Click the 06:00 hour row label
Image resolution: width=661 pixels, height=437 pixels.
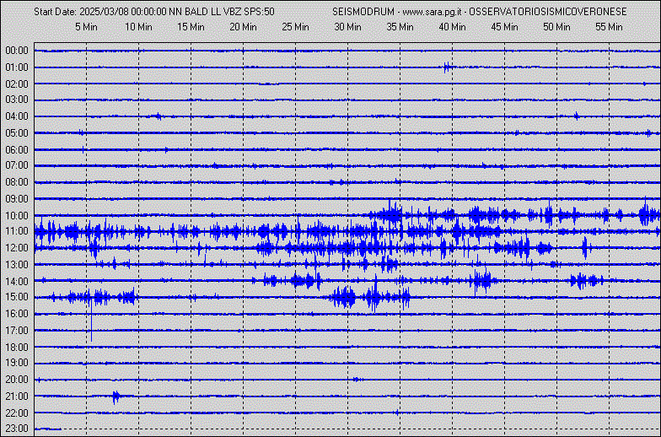pyautogui.click(x=17, y=150)
